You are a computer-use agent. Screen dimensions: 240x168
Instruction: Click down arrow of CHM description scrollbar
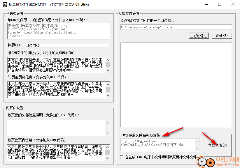pyautogui.click(x=108, y=70)
